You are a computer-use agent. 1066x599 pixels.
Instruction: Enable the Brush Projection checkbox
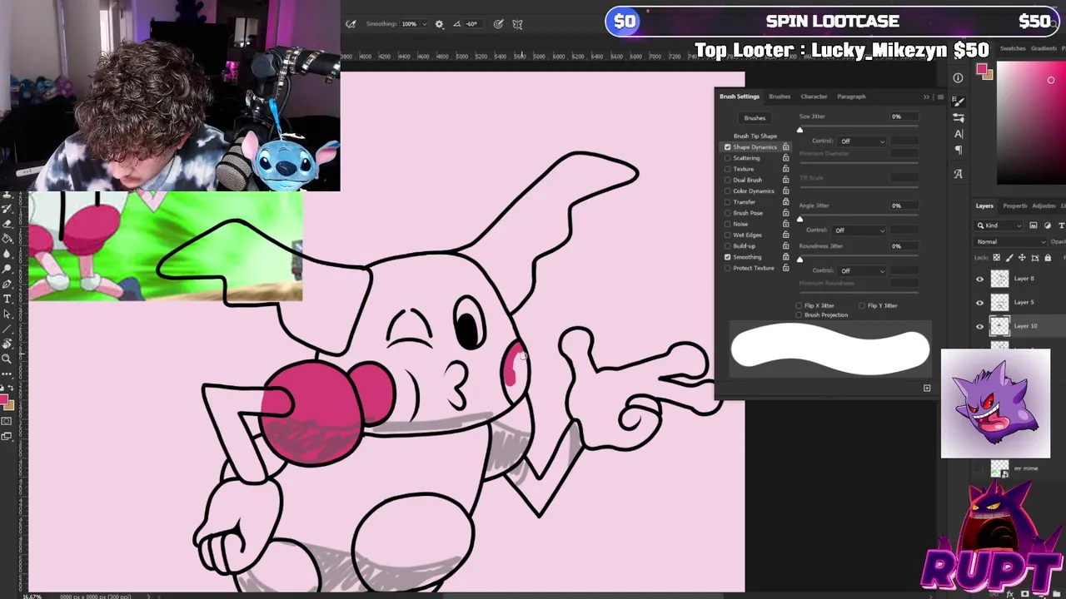click(x=799, y=315)
